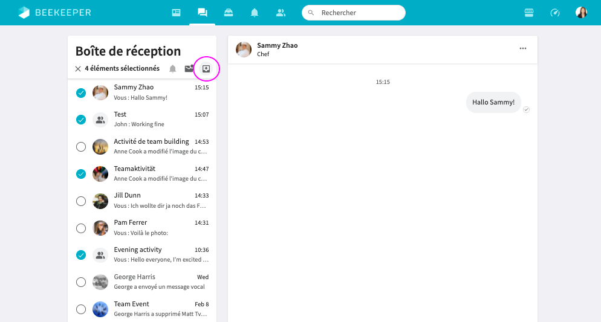Click the 'Hallo Sammy!' message bubble
Viewport: 601px width, 322px height.
(493, 102)
